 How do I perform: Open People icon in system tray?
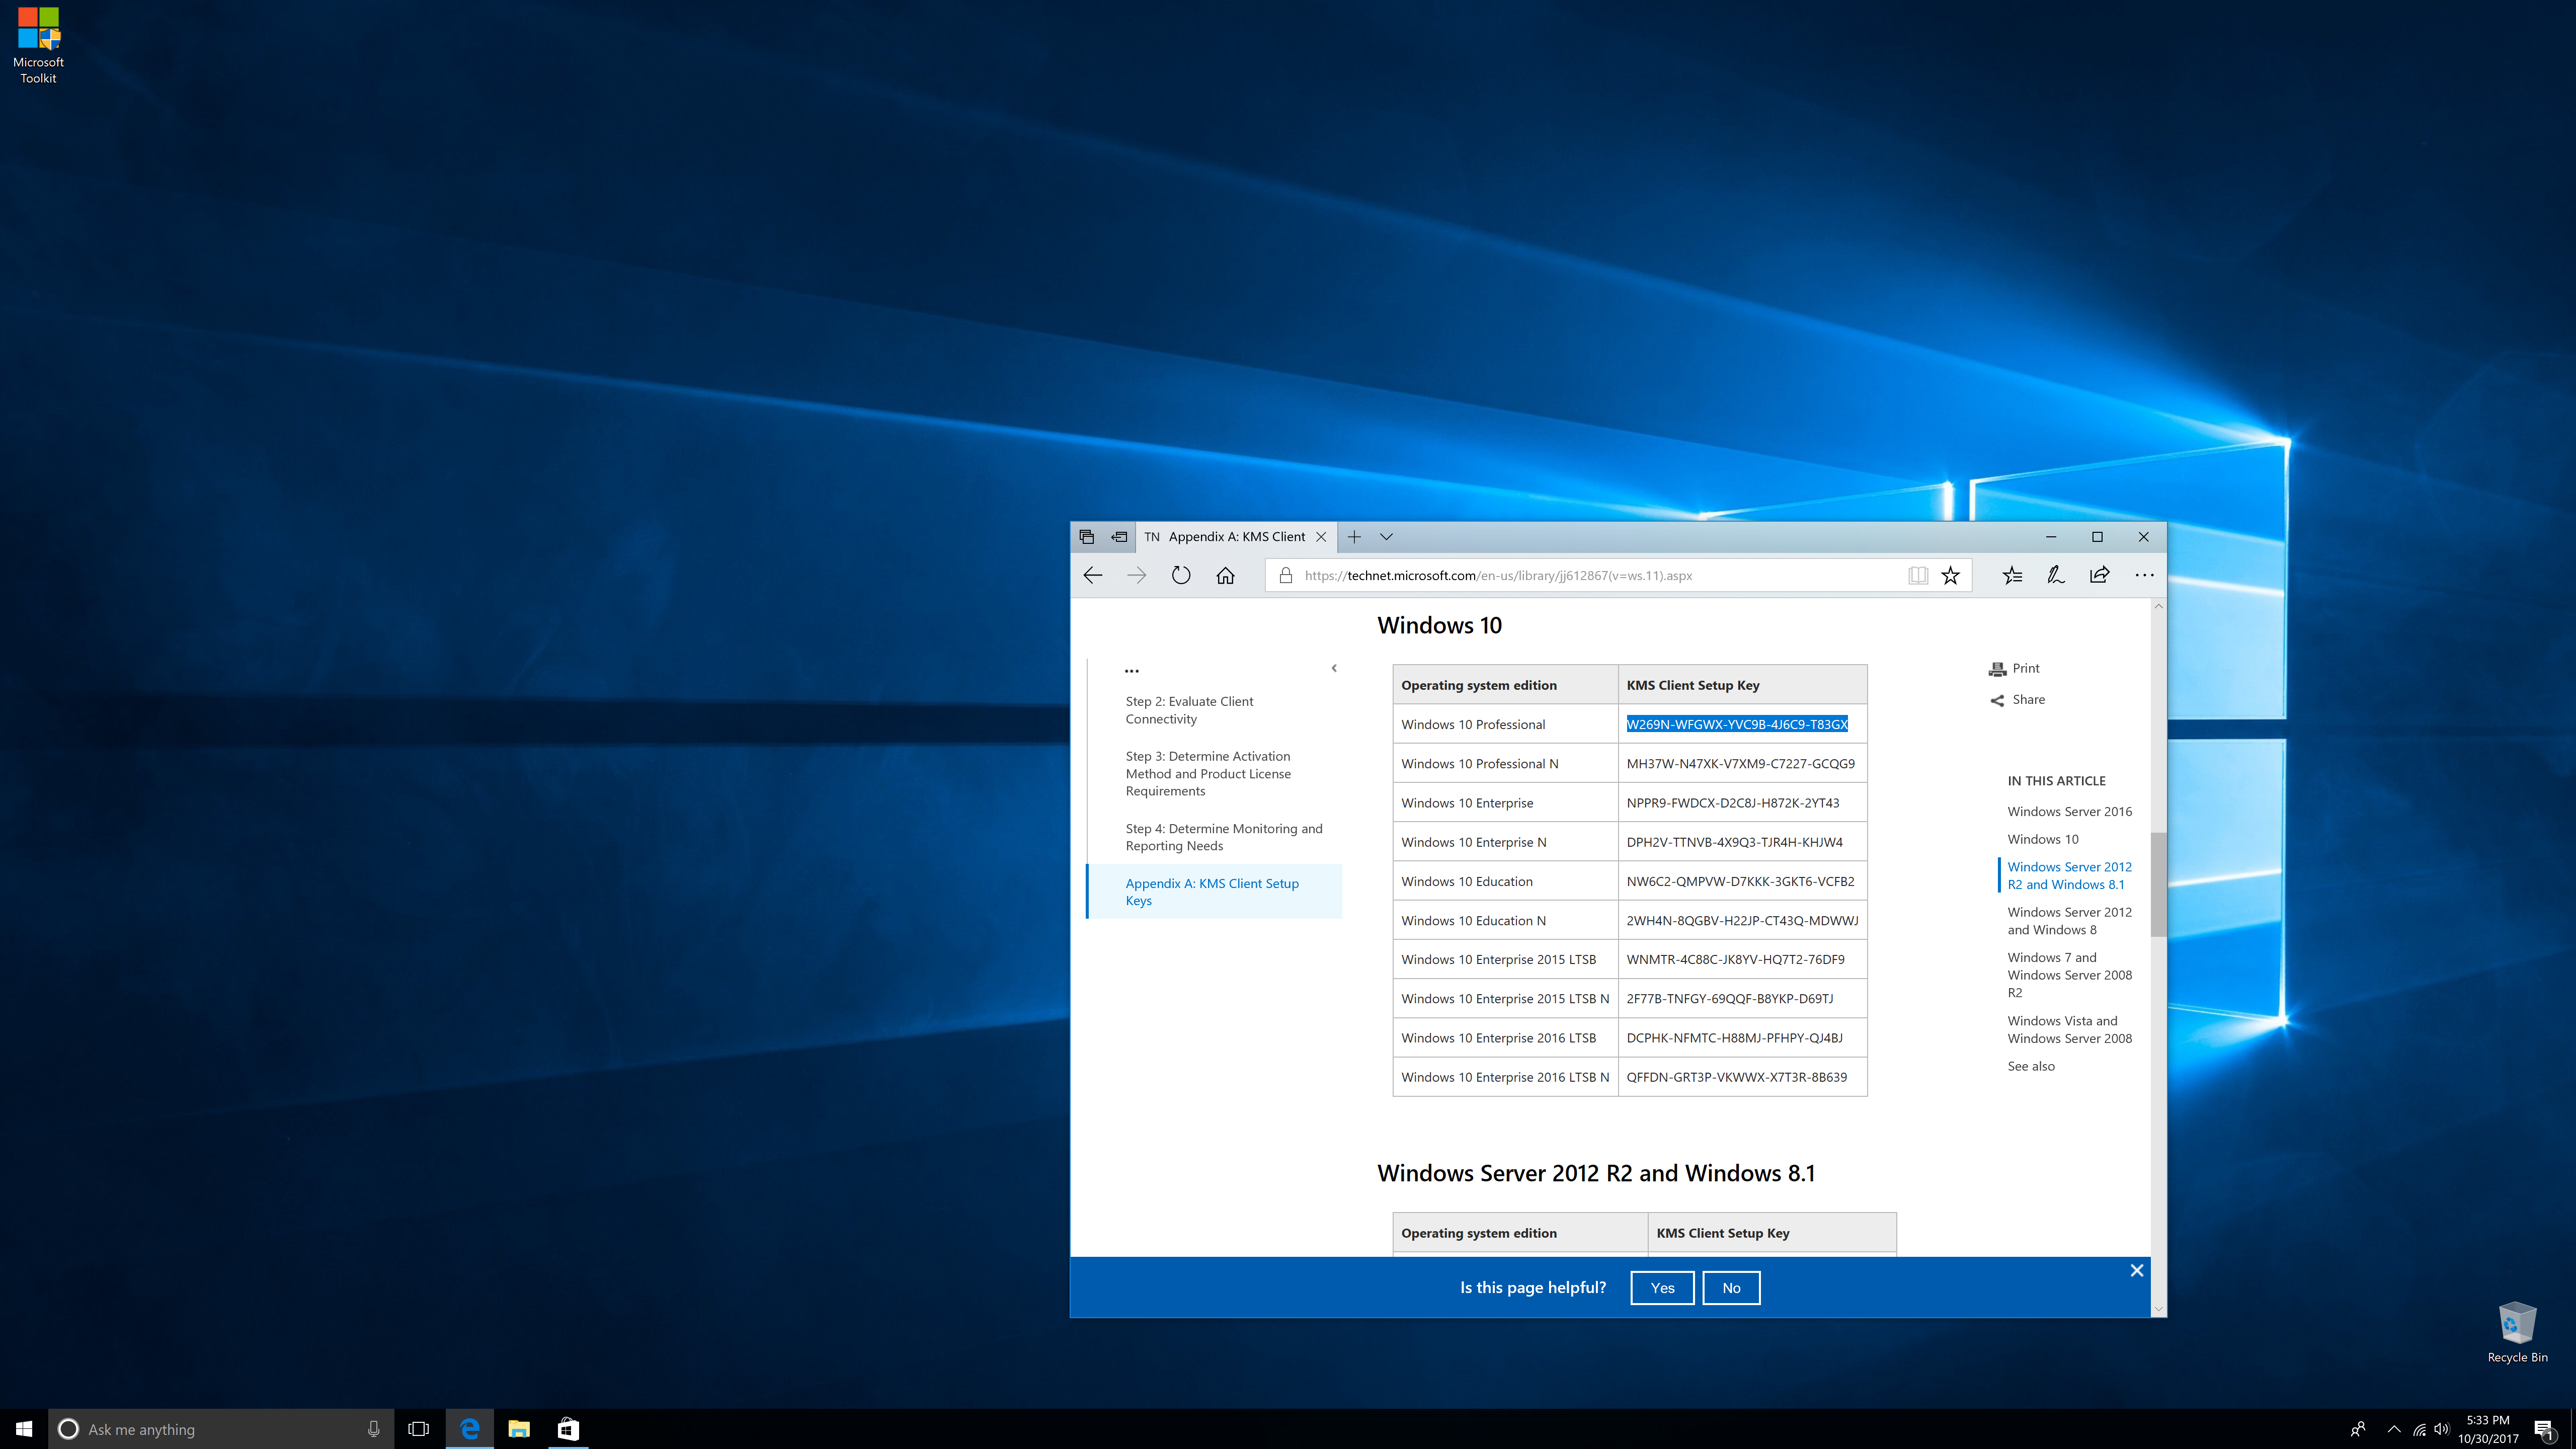click(2358, 1429)
